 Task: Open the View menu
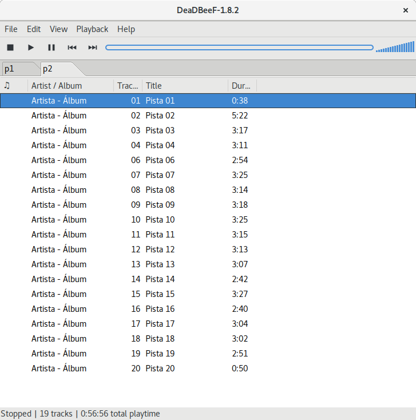(59, 29)
